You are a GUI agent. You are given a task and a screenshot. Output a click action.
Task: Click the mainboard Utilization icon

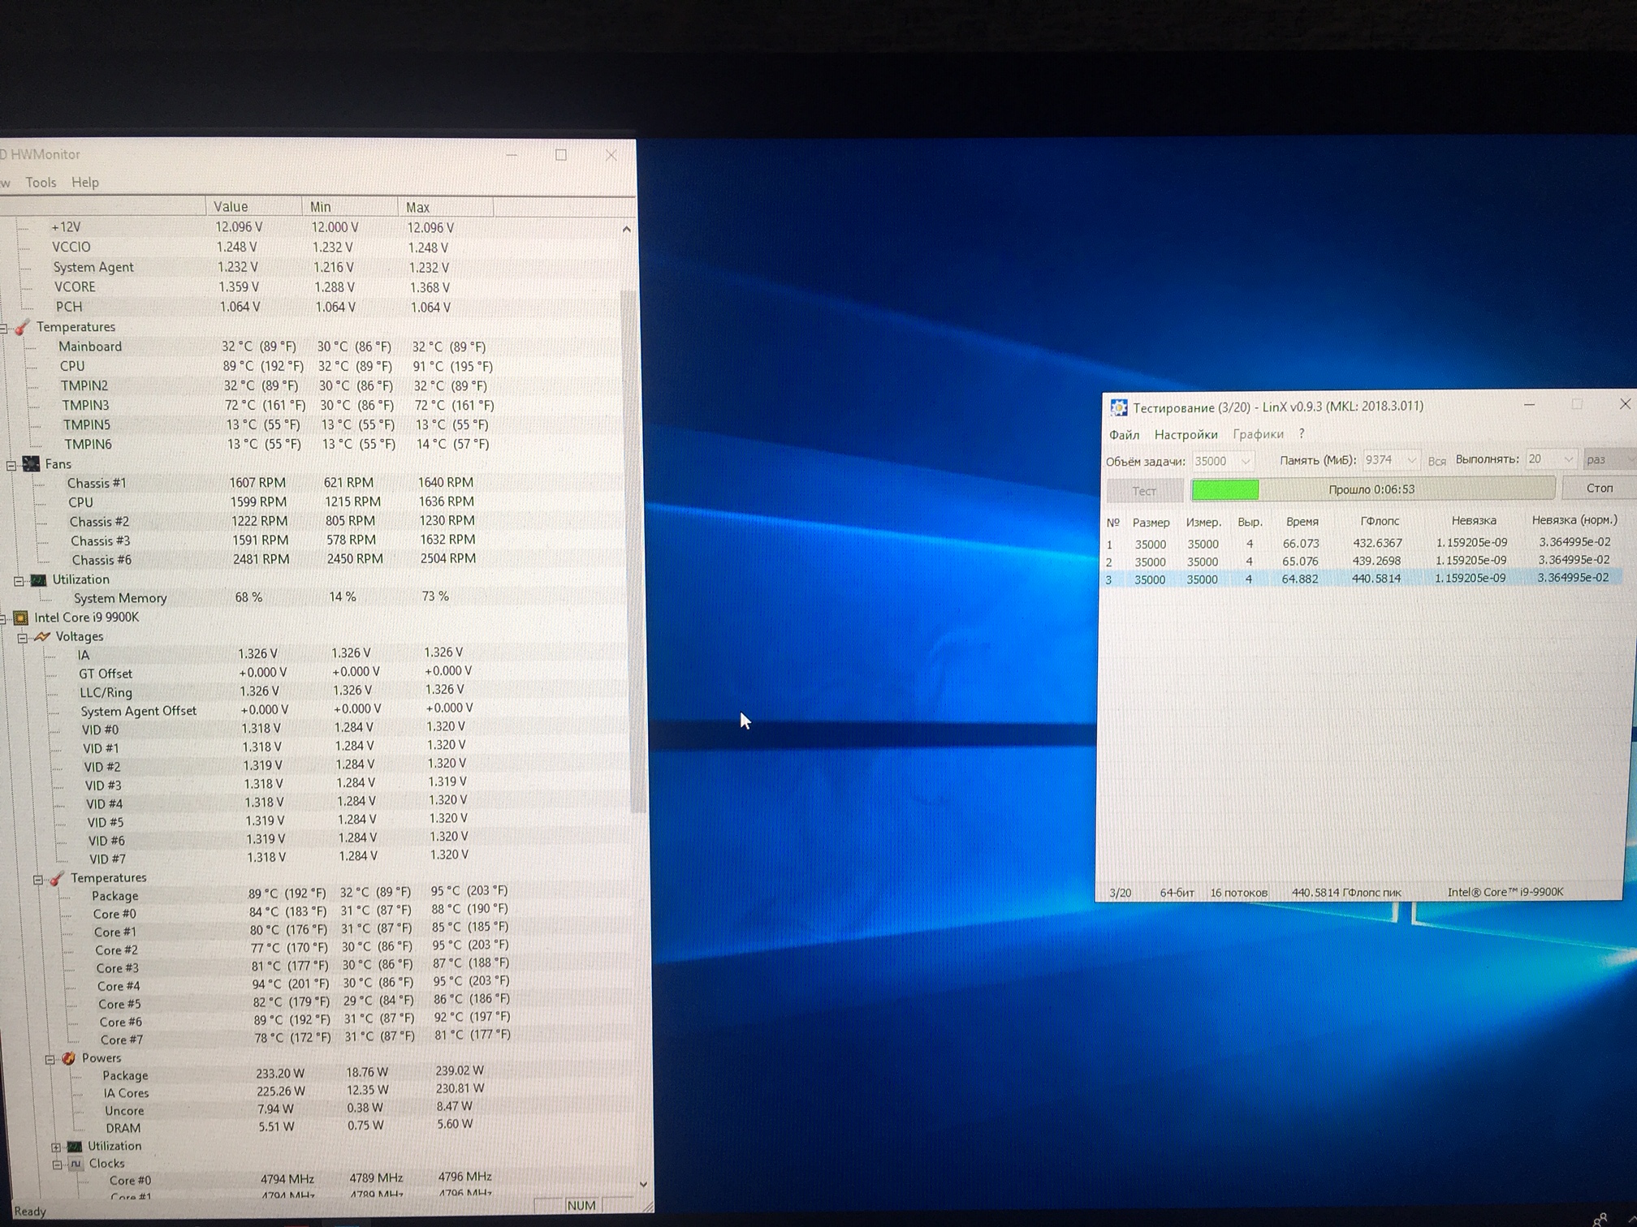(x=38, y=579)
